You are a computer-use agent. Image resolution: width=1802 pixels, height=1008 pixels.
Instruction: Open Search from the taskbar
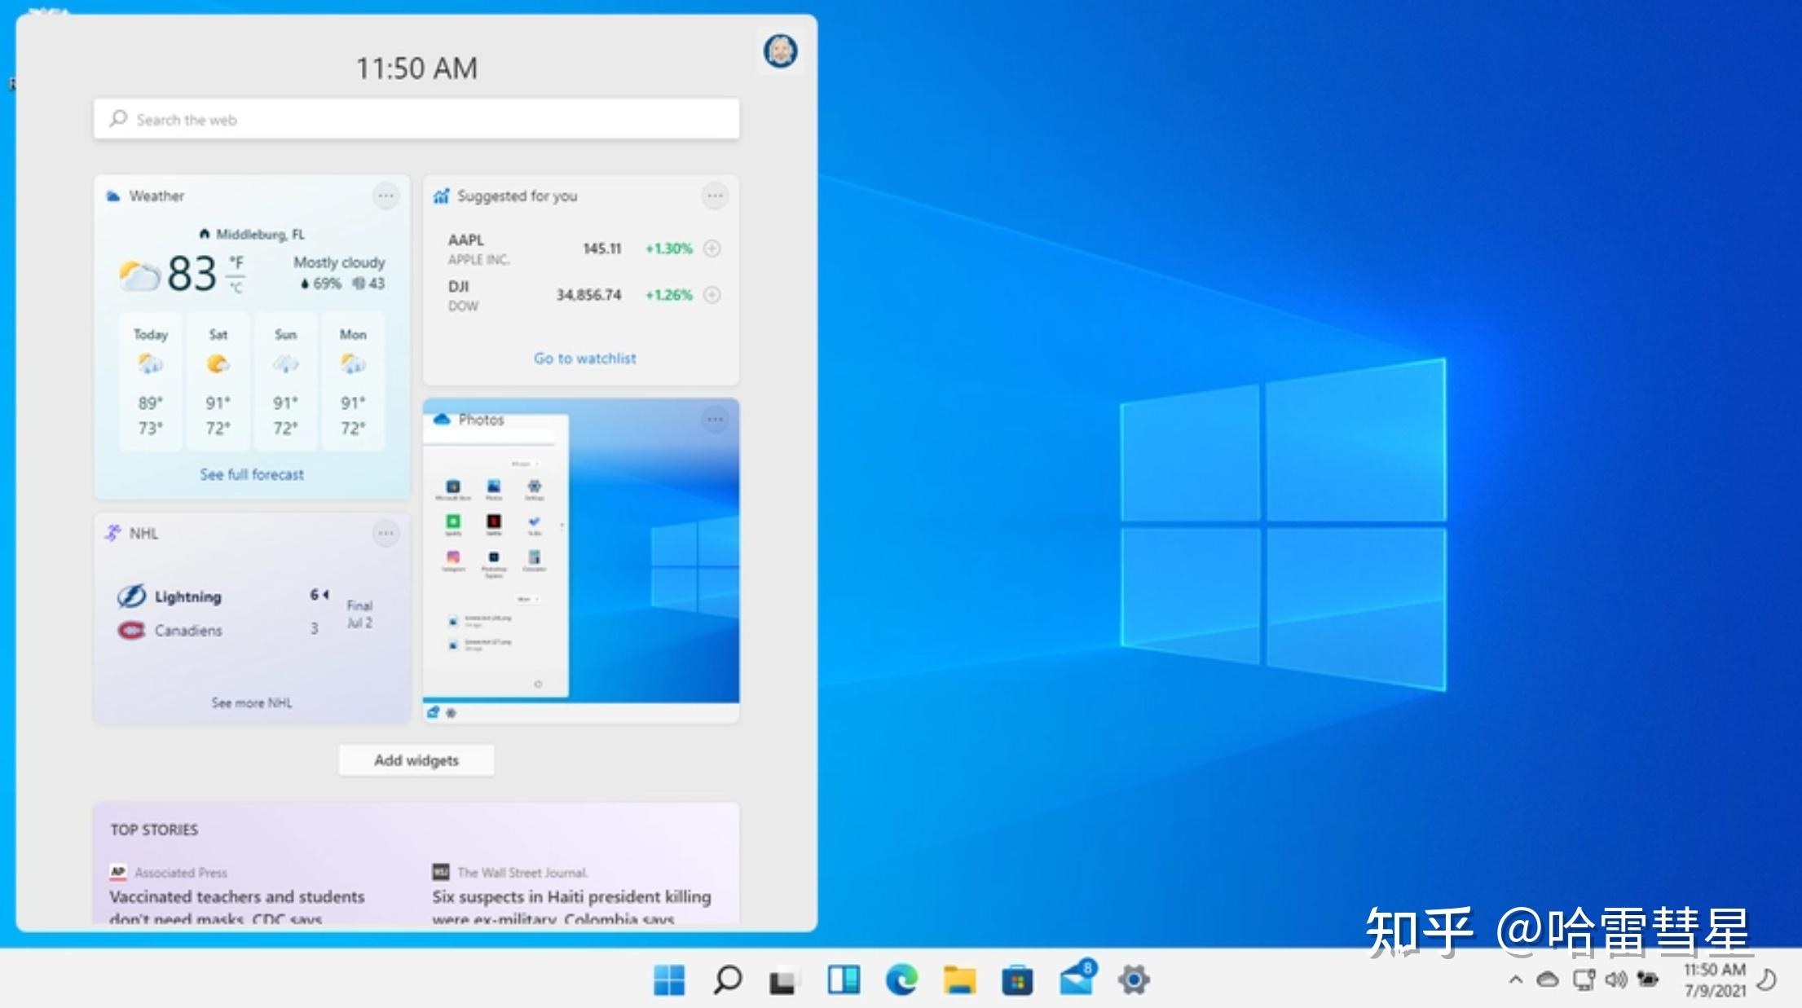[x=727, y=979]
